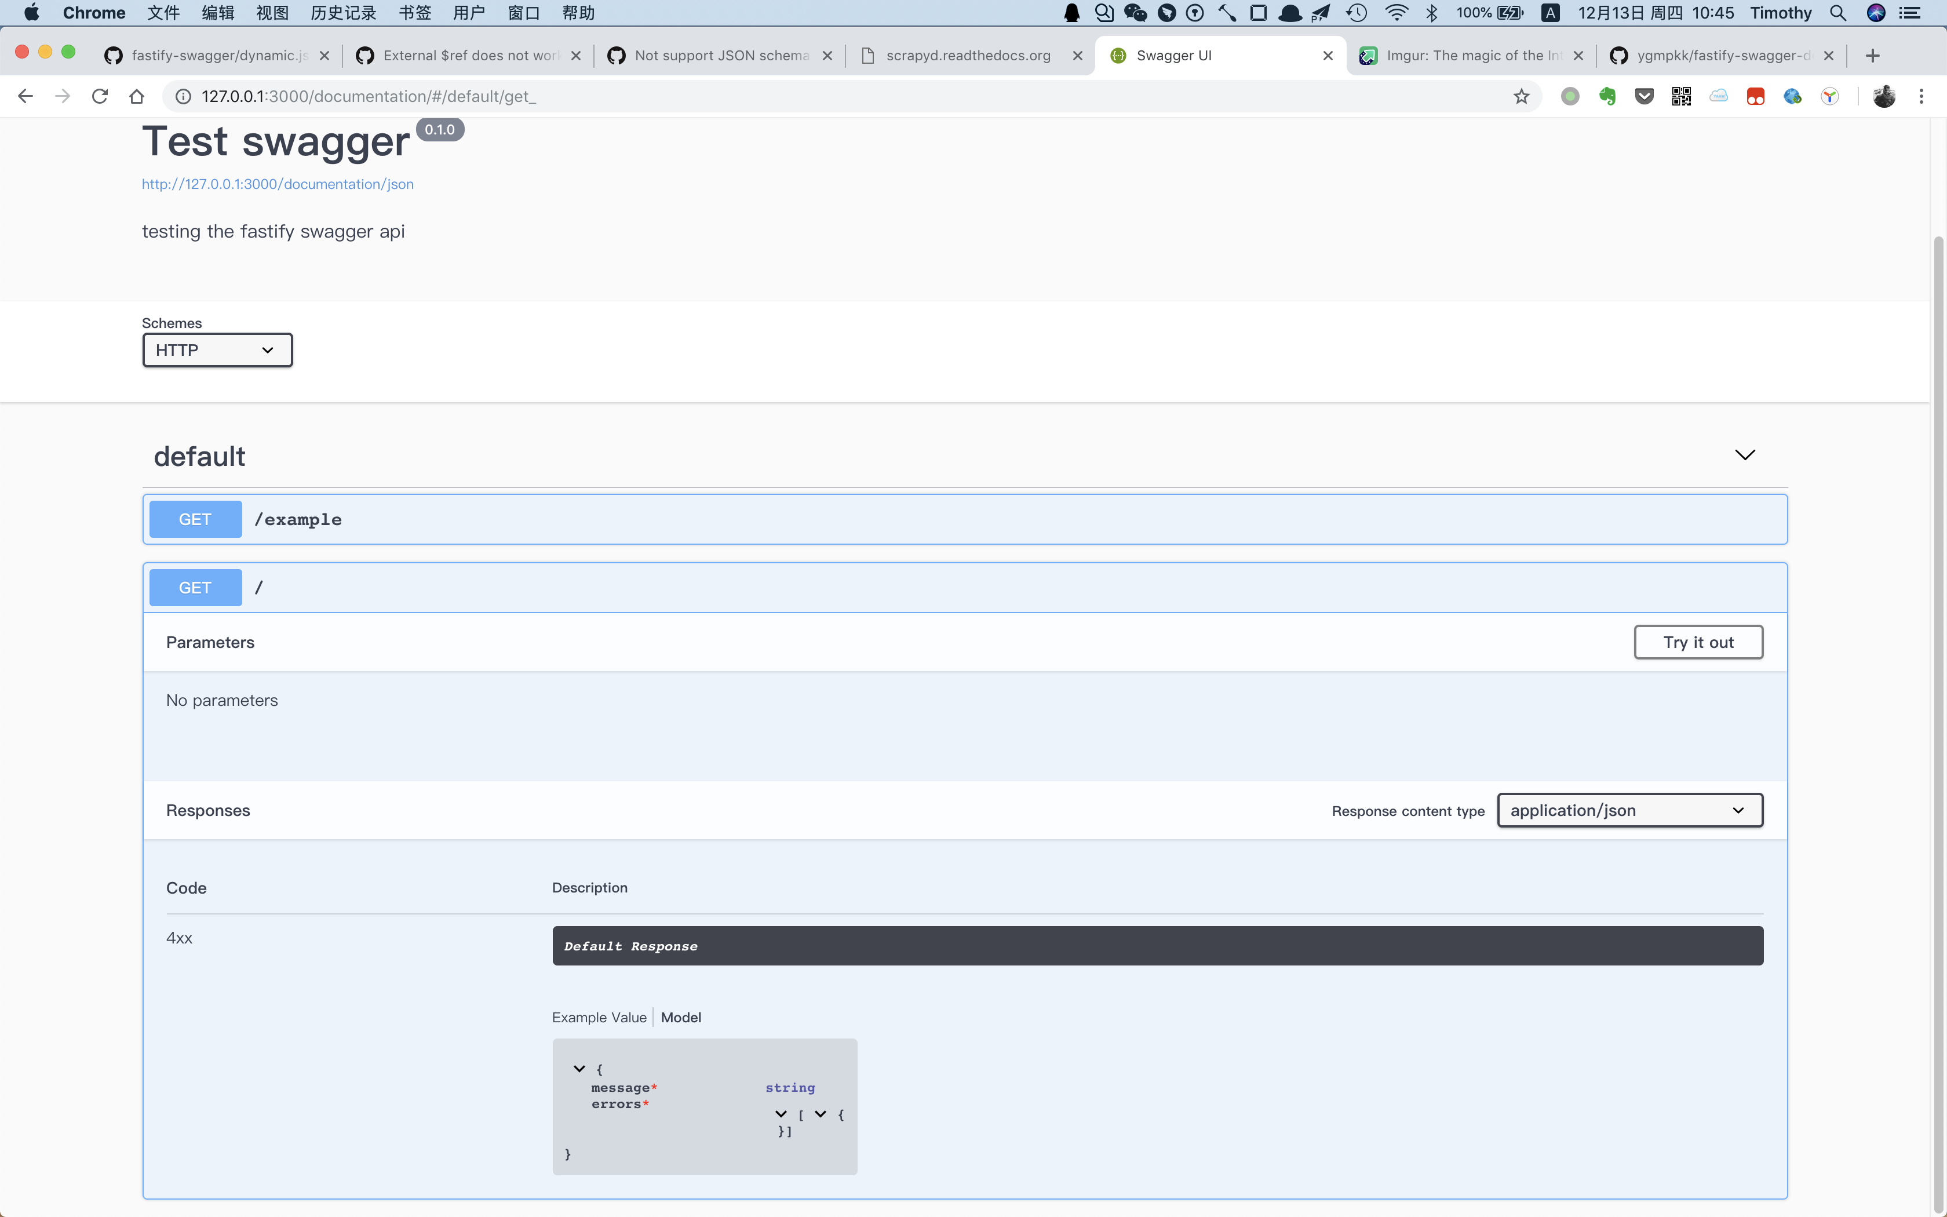Image resolution: width=1947 pixels, height=1217 pixels.
Task: Click the globe translate extension icon
Action: [1792, 96]
